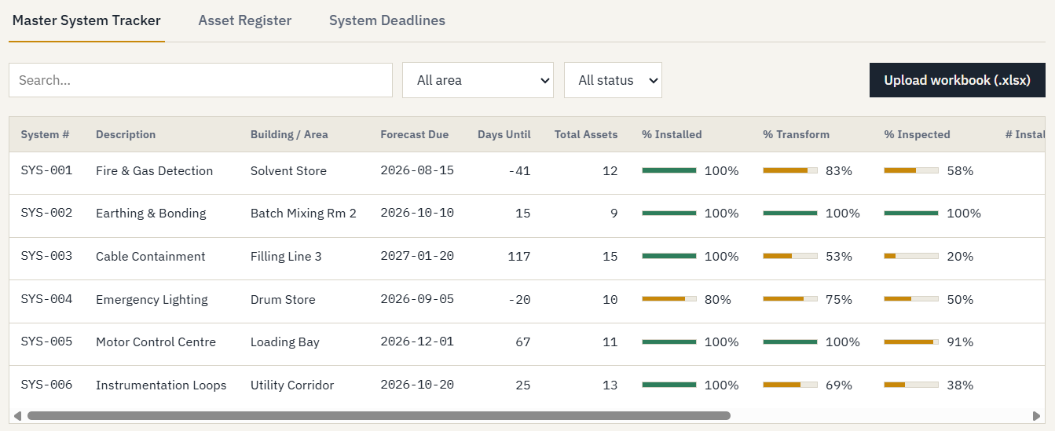Image resolution: width=1055 pixels, height=431 pixels.
Task: Click the Batch Mixing Rm 2 area cell
Action: [x=303, y=213]
